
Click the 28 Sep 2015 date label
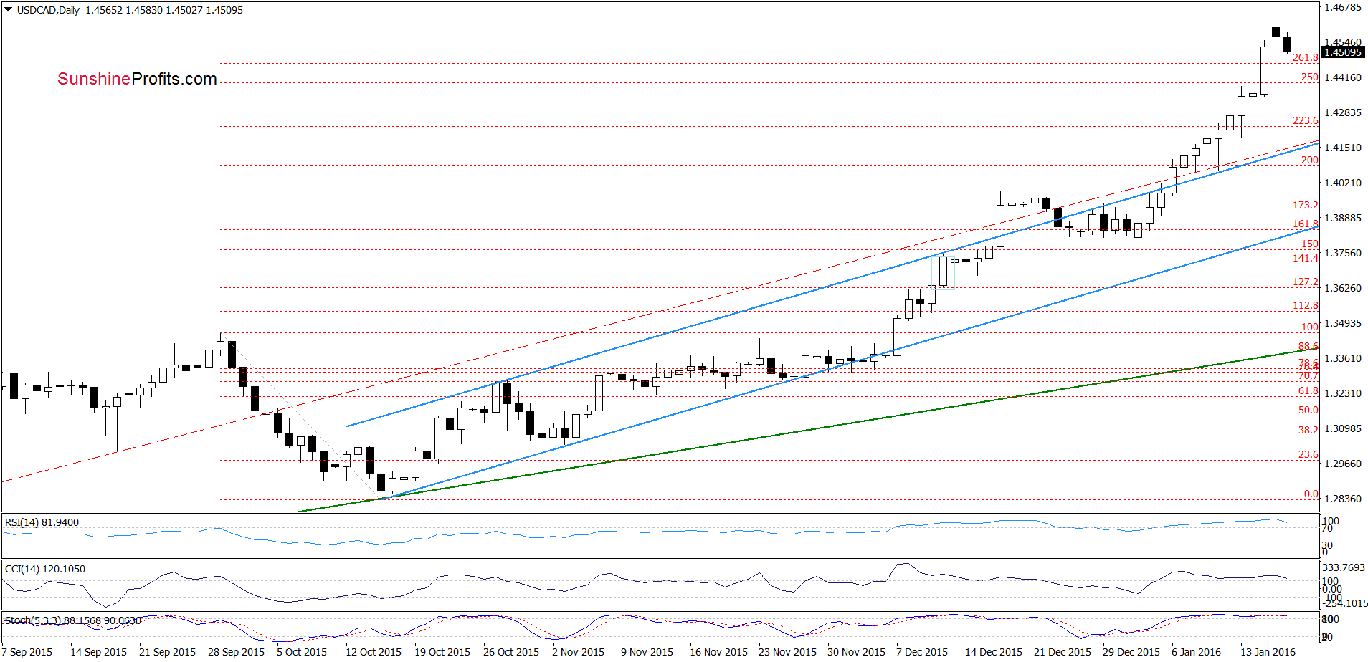tap(236, 652)
